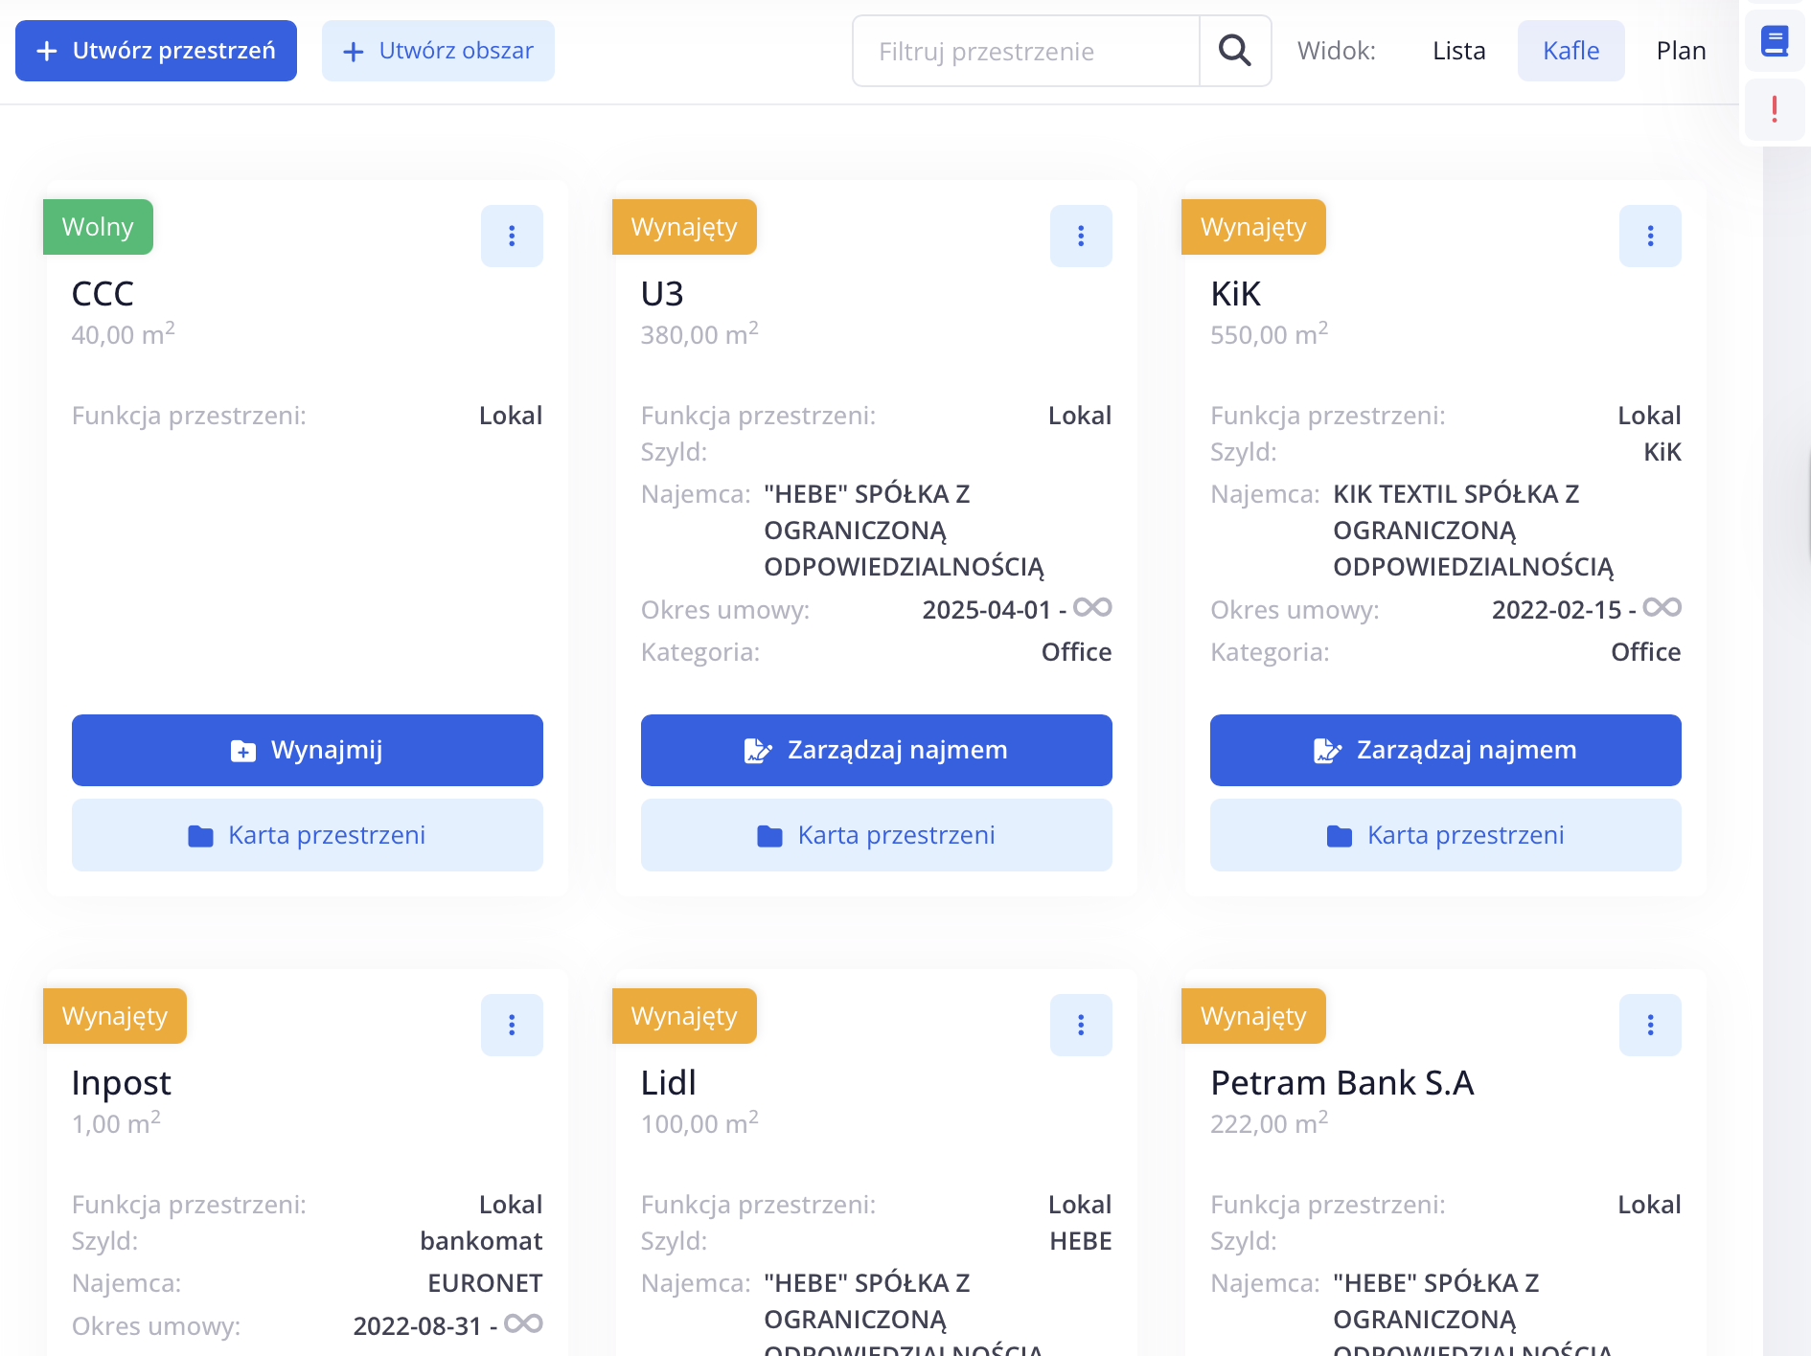This screenshot has height=1356, width=1811.
Task: Switch to Plan view
Action: (x=1681, y=51)
